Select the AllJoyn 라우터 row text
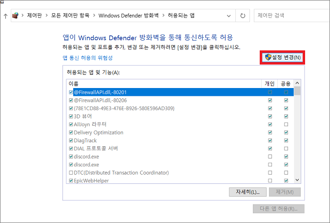The image size is (330, 223). click(x=90, y=124)
